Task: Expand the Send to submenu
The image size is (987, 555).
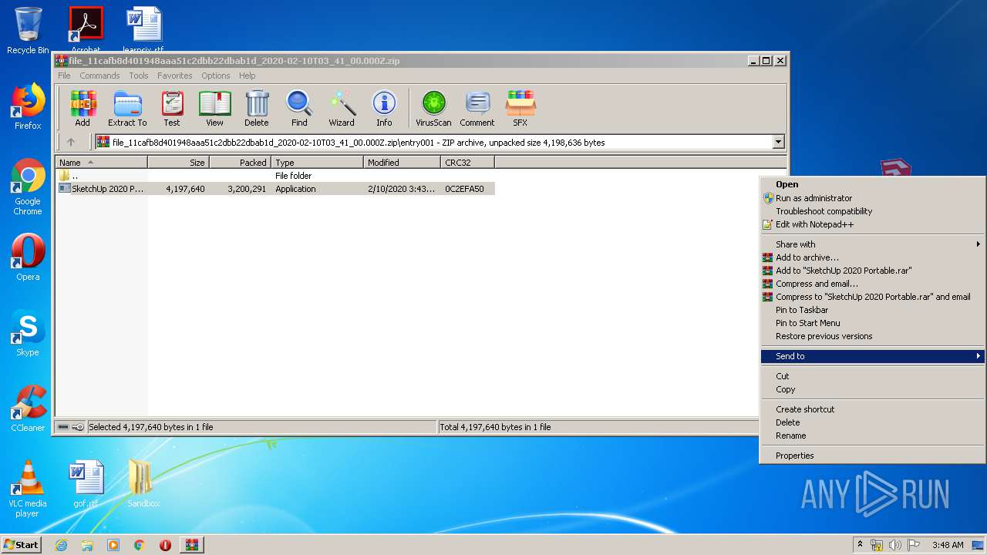Action: click(873, 356)
